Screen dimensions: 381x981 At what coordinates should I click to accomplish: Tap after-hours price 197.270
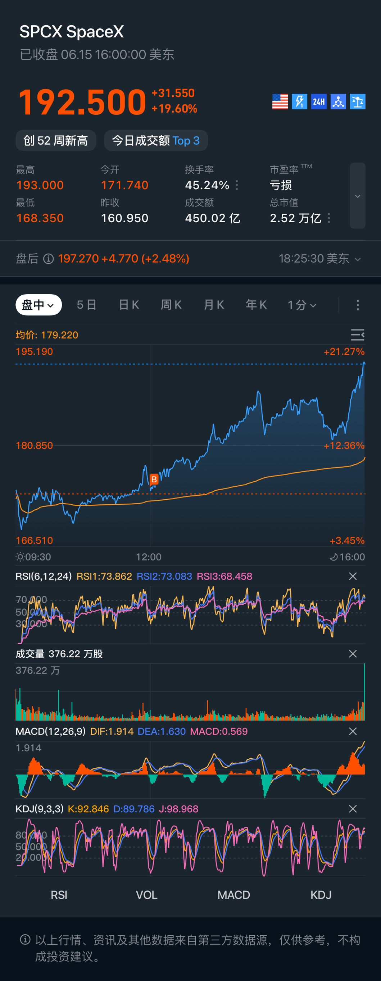[x=78, y=259]
